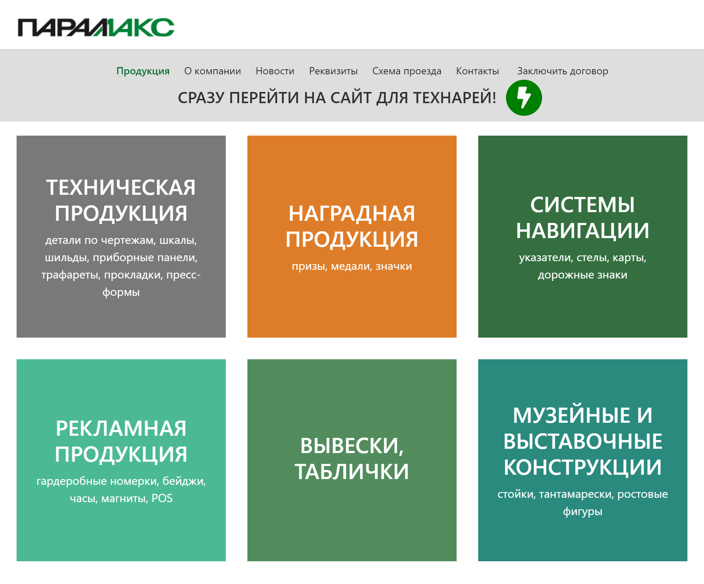Open the О компании menu item
This screenshot has height=584, width=704.
click(212, 71)
